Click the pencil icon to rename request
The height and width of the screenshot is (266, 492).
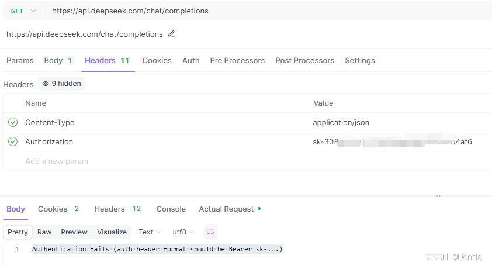pyautogui.click(x=171, y=33)
